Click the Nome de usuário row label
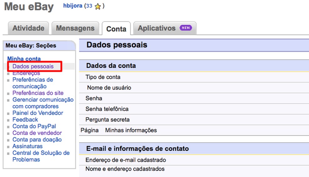This screenshot has width=309, height=177. pos(109,88)
